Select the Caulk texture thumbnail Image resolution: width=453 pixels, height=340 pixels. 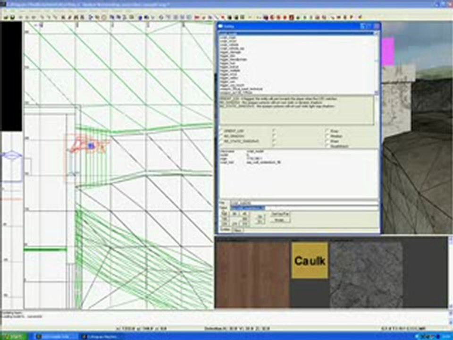[x=310, y=261]
